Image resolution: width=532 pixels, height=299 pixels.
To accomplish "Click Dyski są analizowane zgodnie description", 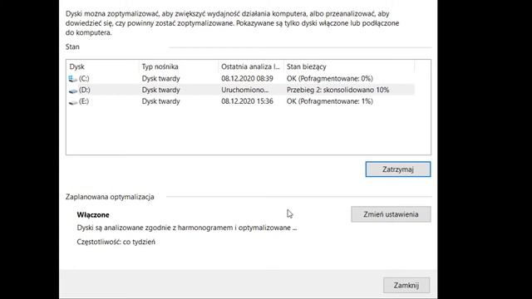I will point(187,228).
